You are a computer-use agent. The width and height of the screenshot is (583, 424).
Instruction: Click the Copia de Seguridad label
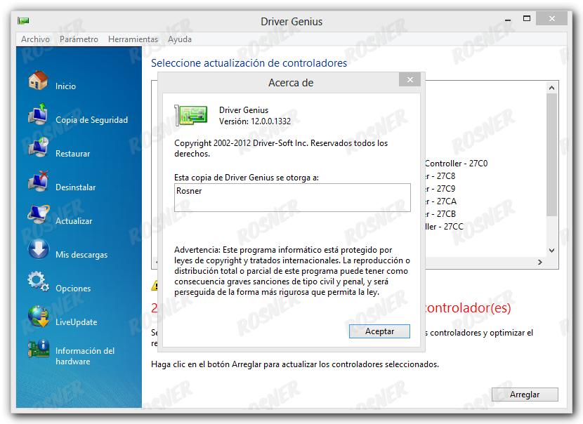click(91, 120)
